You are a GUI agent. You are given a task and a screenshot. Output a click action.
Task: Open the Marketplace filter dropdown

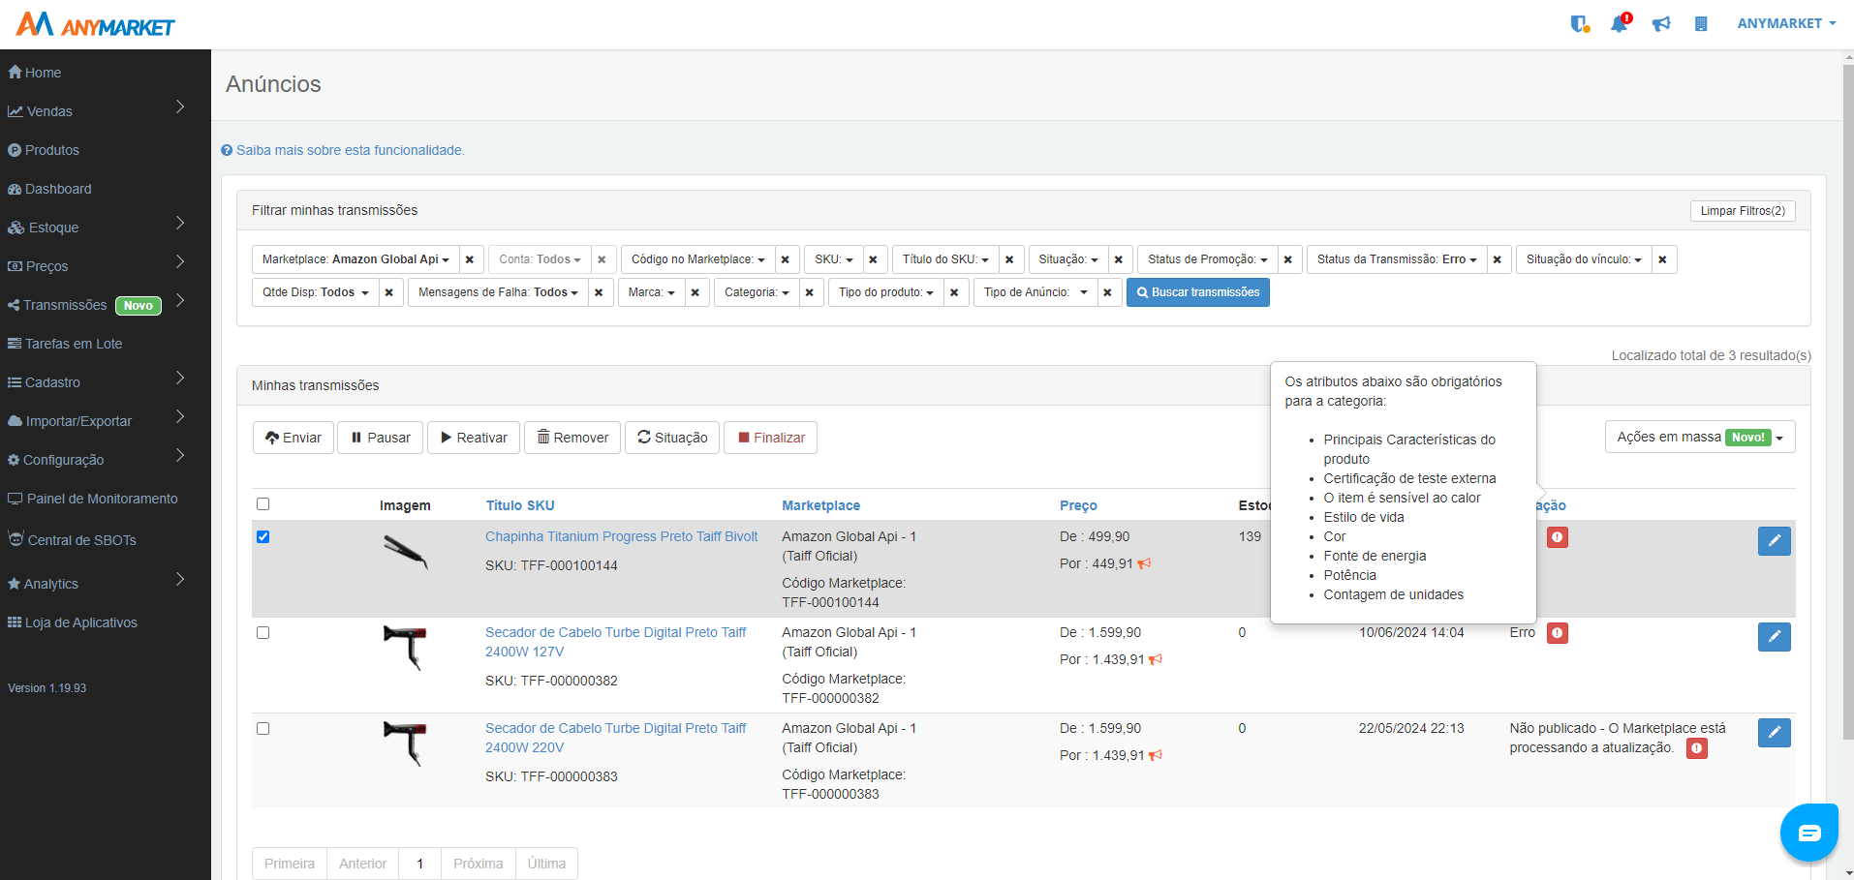[x=355, y=259]
